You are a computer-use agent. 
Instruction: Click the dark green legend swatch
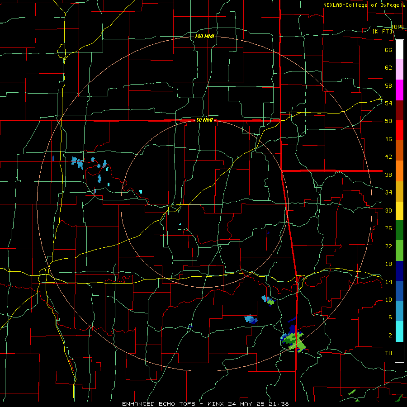point(399,230)
